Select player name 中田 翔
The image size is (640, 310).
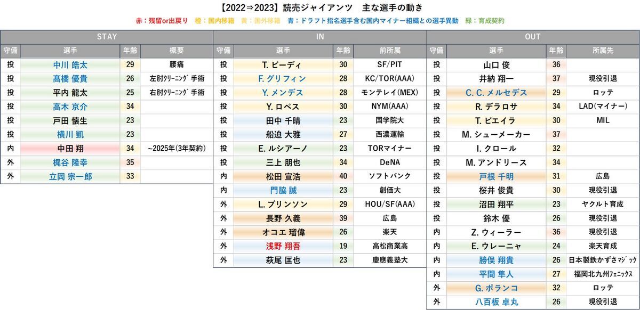(70, 149)
